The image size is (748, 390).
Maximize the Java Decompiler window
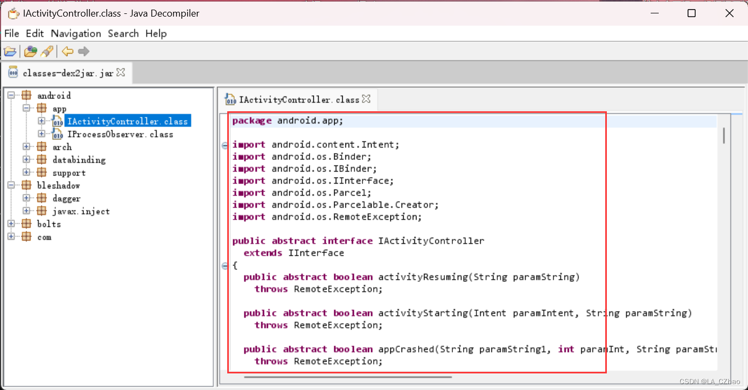(x=691, y=13)
